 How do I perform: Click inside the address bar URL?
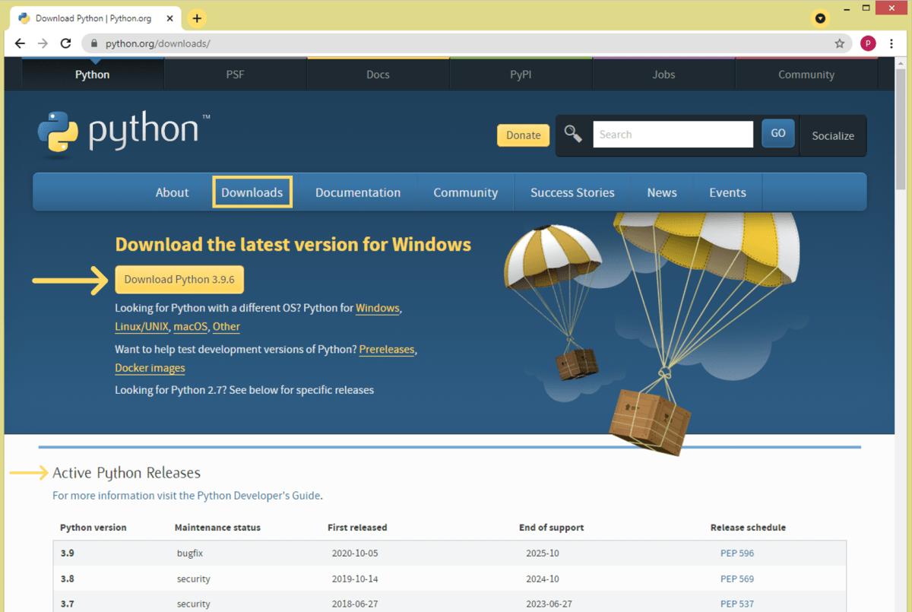pos(157,43)
